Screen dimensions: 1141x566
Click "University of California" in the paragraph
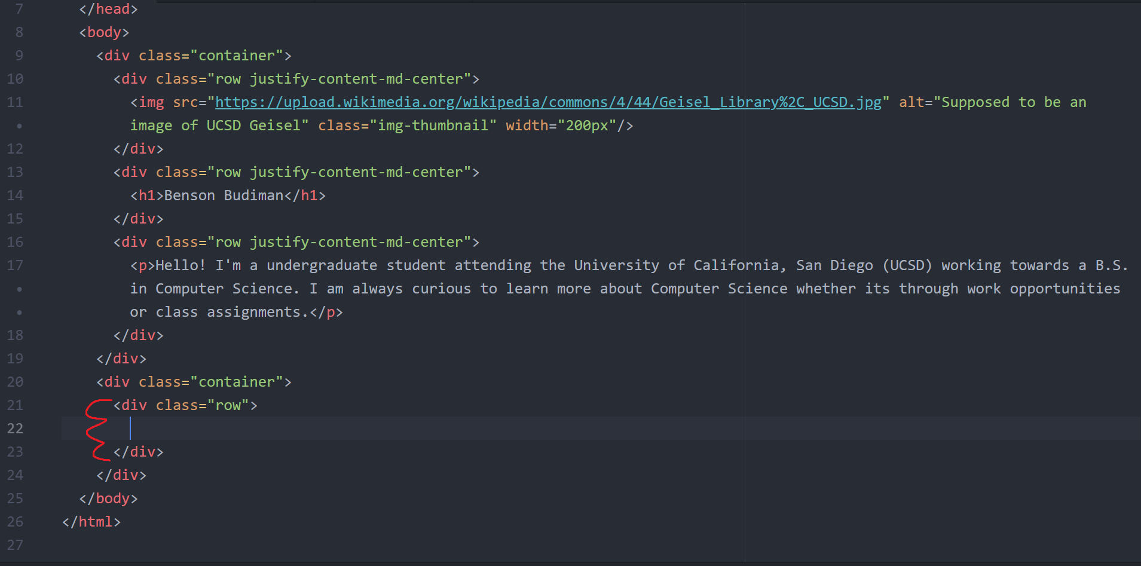click(677, 265)
